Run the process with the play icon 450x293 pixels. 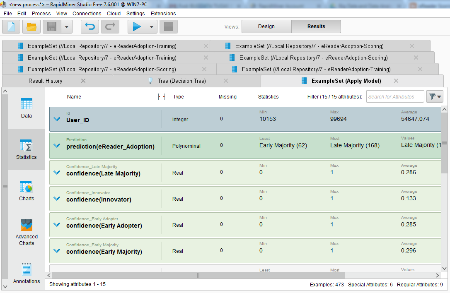137,26
